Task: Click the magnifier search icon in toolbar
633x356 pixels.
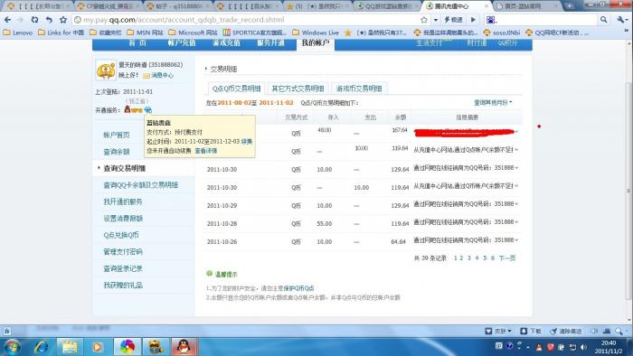Action: tap(603, 19)
